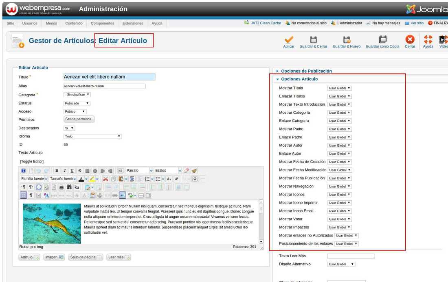Toggle underline formatting in editor

tap(72, 171)
